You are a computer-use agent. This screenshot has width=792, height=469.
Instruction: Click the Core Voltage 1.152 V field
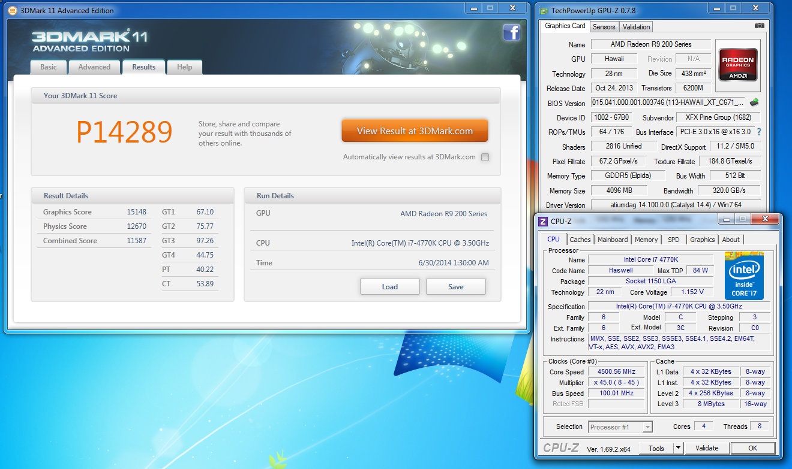(x=692, y=292)
